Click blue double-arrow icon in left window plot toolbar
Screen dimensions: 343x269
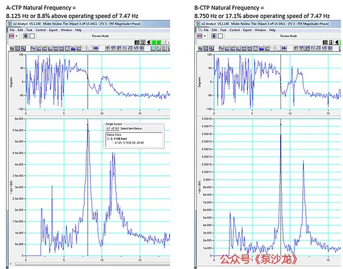[96, 49]
